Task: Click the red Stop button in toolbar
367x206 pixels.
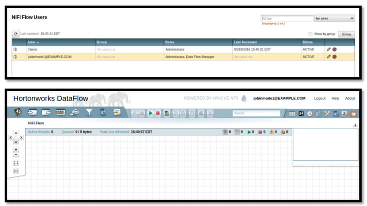Action: 158,113
